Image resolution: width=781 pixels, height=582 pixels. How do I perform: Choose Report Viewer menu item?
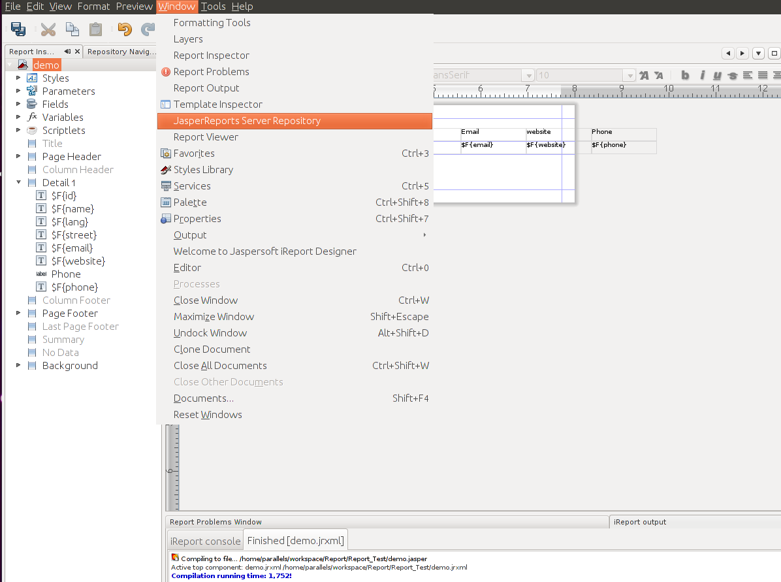tap(295, 137)
